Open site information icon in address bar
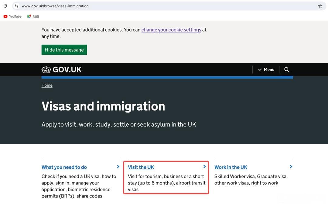328x206 pixels. [x=16, y=6]
